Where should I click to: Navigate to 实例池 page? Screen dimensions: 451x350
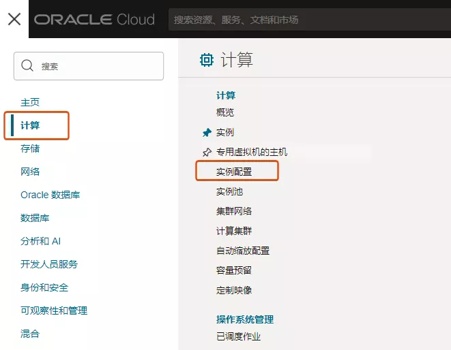229,192
